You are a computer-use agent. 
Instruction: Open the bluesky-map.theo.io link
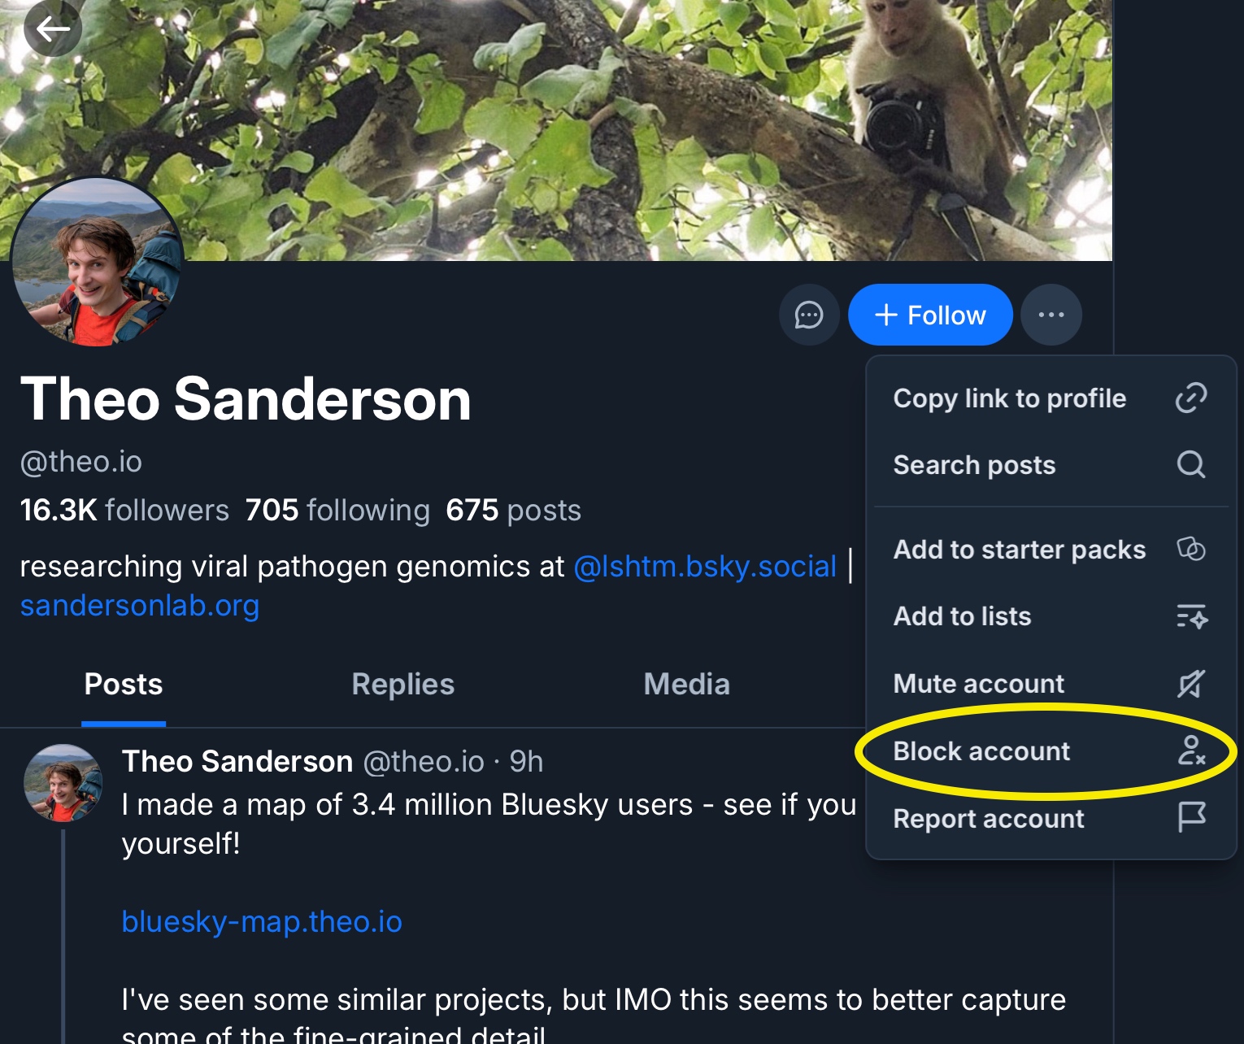262,922
